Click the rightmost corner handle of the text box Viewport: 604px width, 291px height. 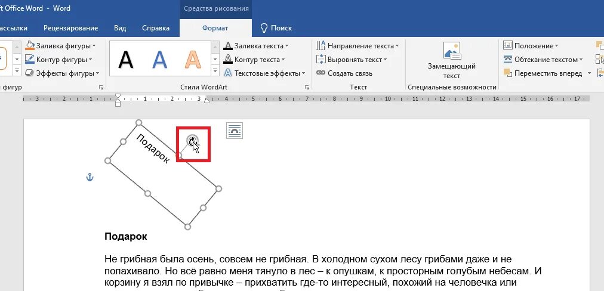(219, 188)
